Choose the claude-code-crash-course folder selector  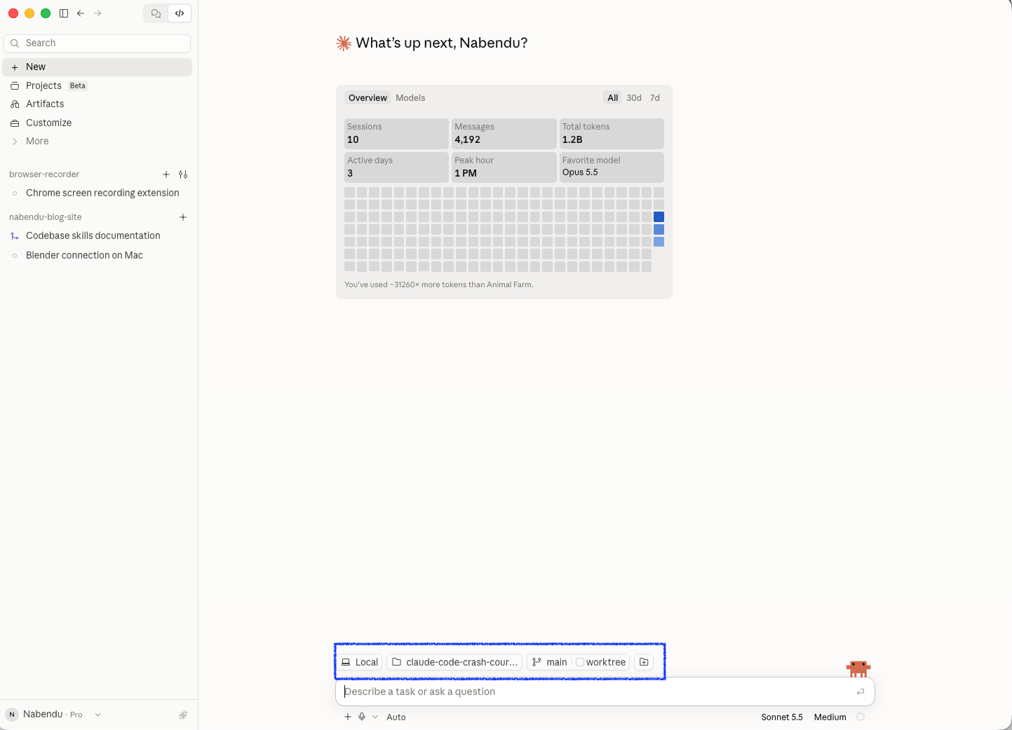pyautogui.click(x=454, y=662)
